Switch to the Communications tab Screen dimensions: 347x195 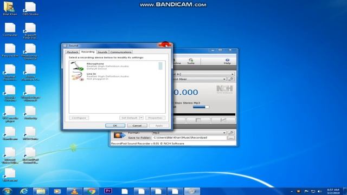121,52
